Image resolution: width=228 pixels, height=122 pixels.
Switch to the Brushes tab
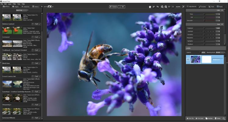tap(202, 6)
